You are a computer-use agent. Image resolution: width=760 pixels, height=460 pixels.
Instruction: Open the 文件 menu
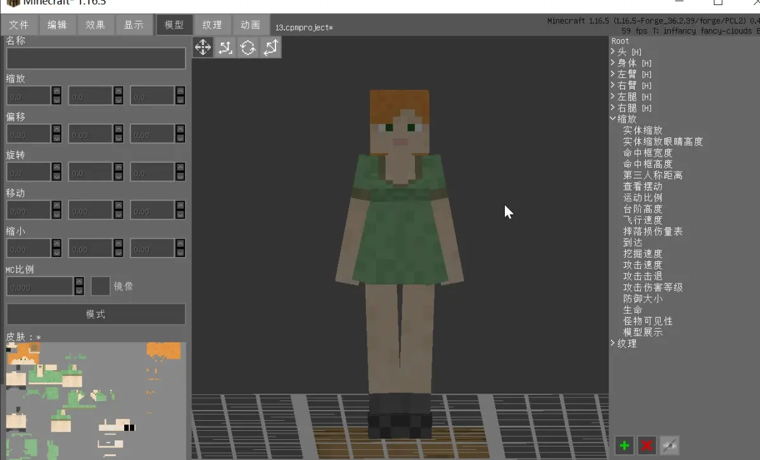coord(19,25)
